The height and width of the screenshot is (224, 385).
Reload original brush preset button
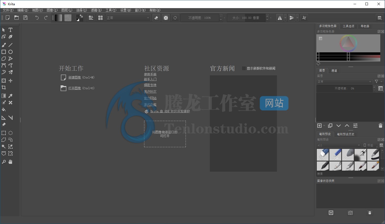click(175, 18)
